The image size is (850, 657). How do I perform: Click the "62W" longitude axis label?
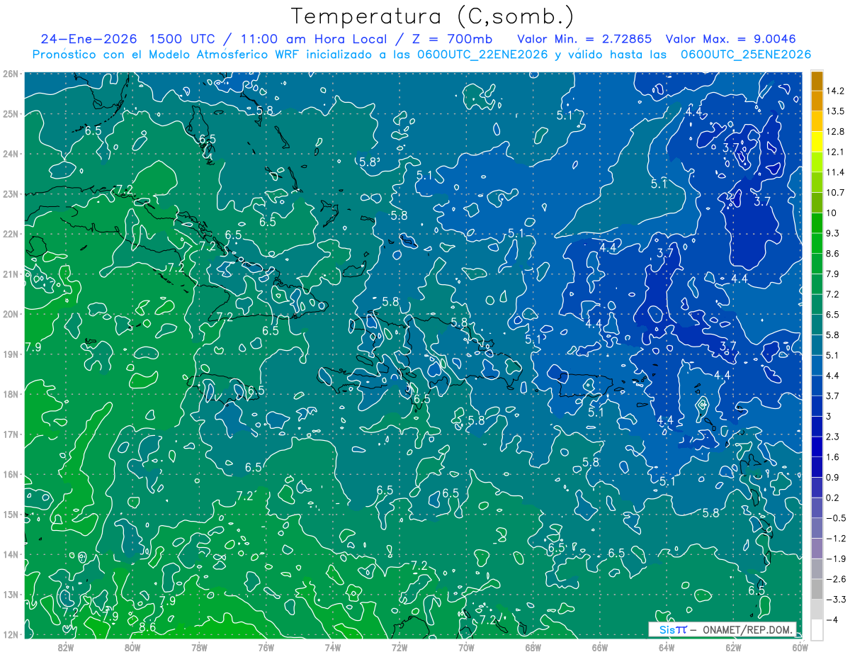click(733, 646)
